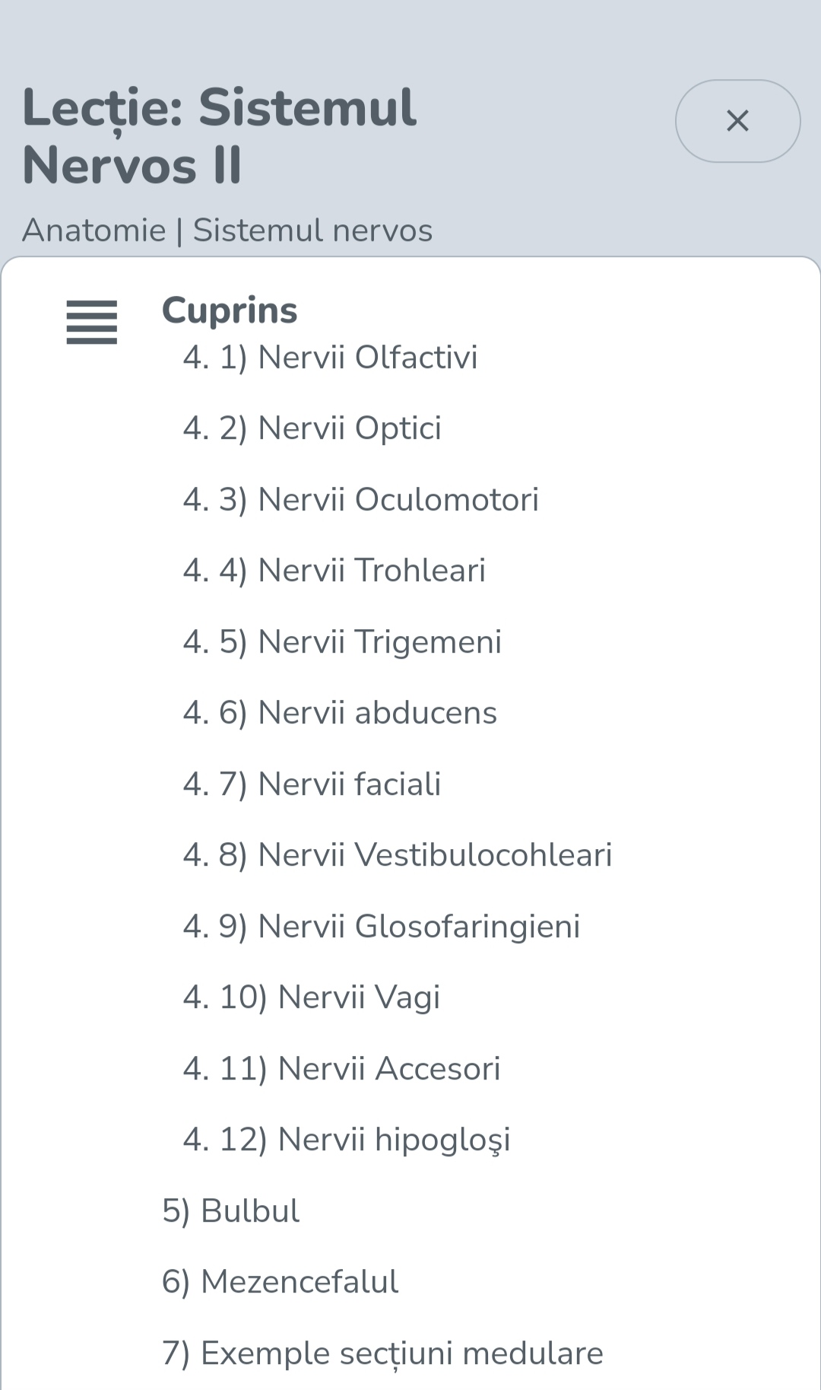
Task: Select Nervii hipogloși in contents
Action: click(347, 1140)
